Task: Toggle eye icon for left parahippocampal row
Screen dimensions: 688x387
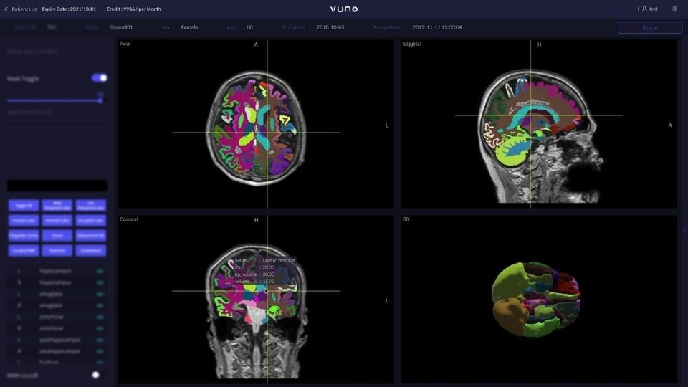Action: (x=100, y=340)
